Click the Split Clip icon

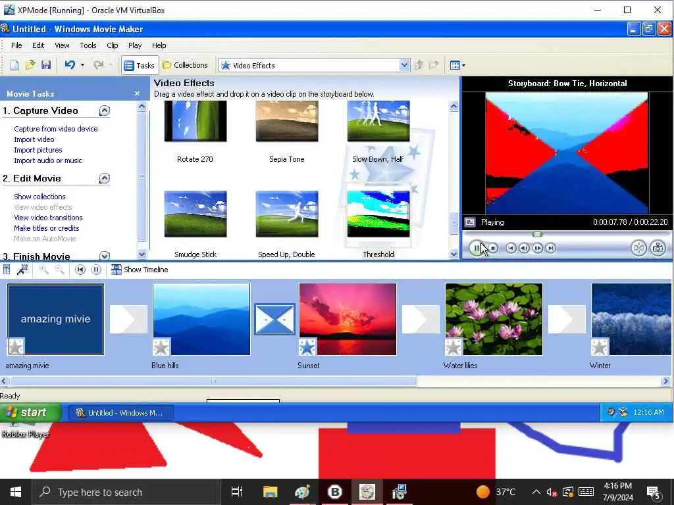click(x=638, y=248)
